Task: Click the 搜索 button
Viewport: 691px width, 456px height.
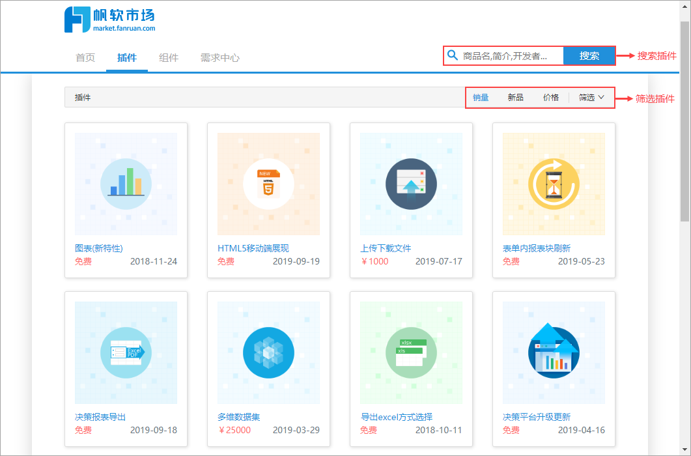Action: pyautogui.click(x=589, y=55)
